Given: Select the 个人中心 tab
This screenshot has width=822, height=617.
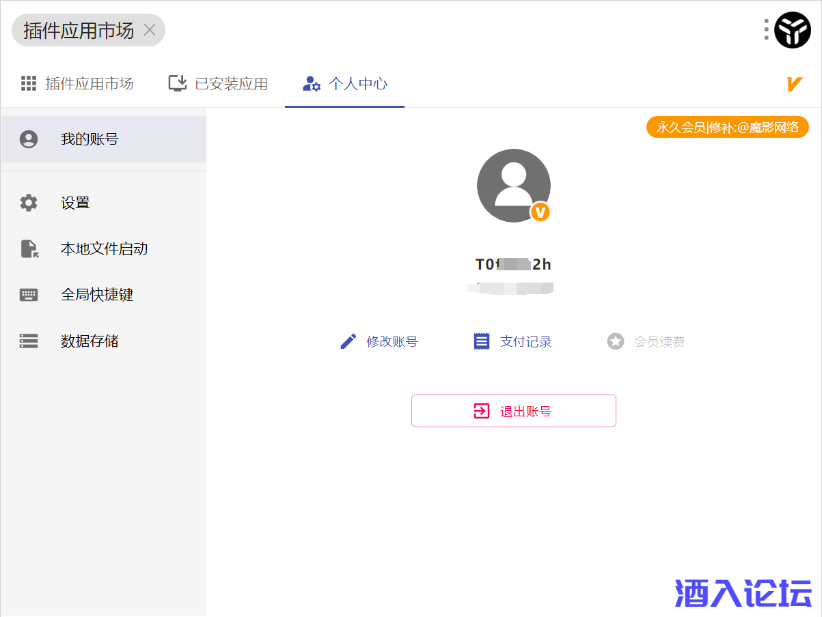Looking at the screenshot, I should [x=345, y=84].
